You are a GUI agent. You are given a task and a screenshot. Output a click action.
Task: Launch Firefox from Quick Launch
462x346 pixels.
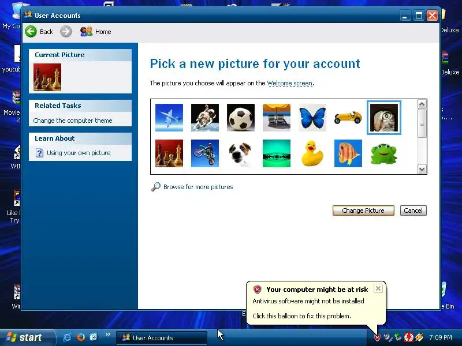pyautogui.click(x=80, y=337)
